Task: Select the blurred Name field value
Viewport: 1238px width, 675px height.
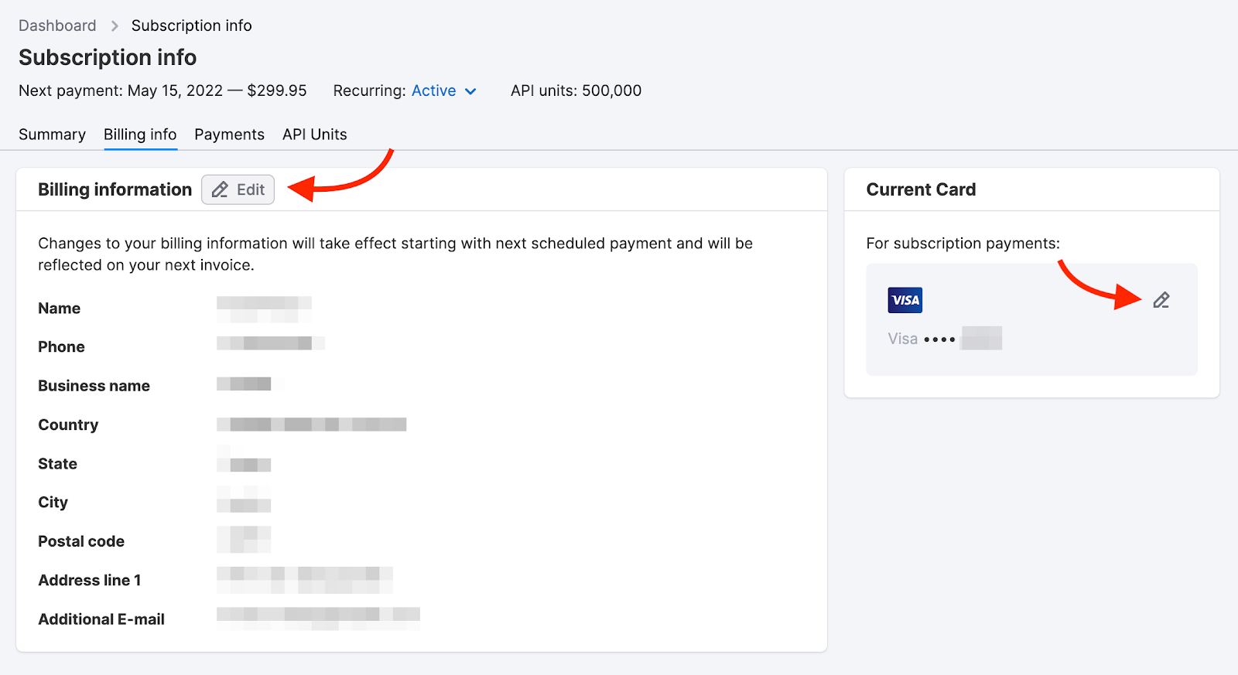Action: (264, 309)
